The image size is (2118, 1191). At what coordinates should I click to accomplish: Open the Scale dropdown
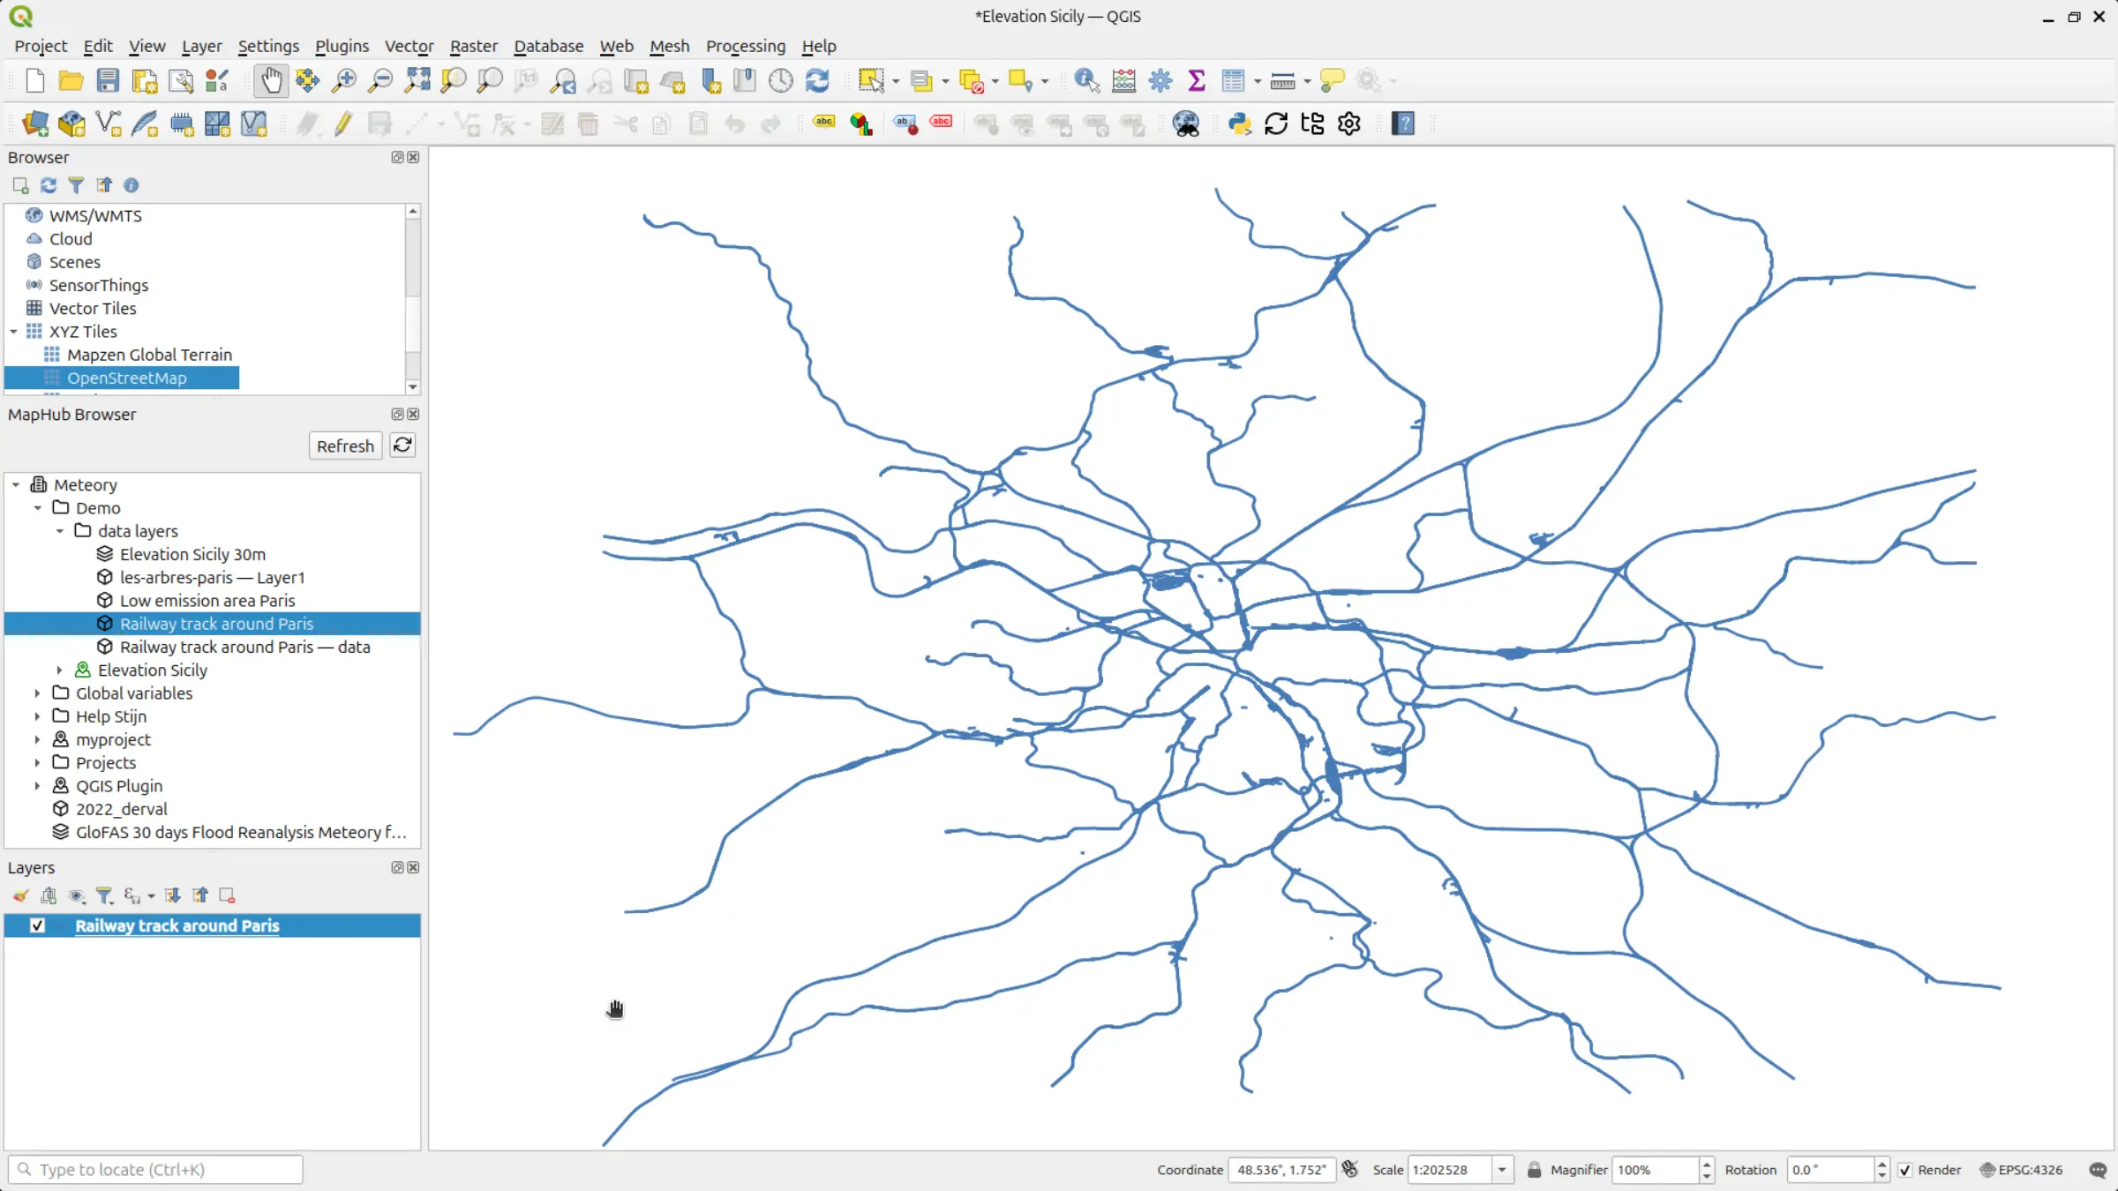[1501, 1169]
